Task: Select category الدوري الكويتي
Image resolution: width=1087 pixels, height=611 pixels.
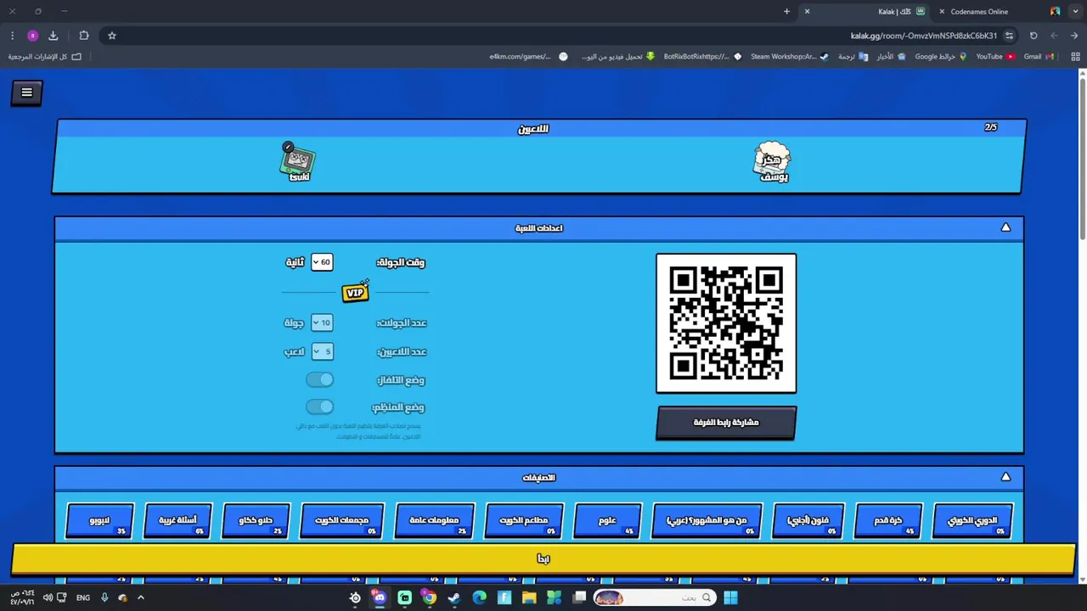Action: click(972, 521)
